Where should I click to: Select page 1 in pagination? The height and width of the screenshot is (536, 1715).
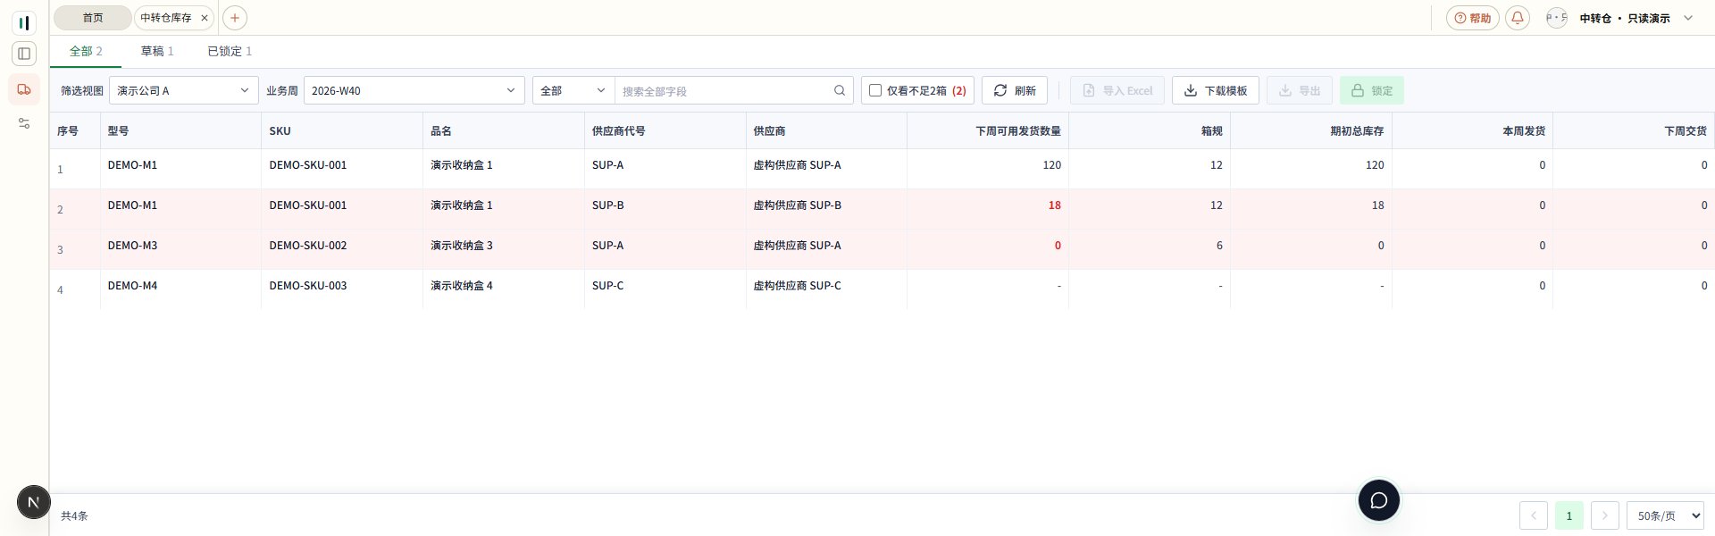[x=1569, y=515]
